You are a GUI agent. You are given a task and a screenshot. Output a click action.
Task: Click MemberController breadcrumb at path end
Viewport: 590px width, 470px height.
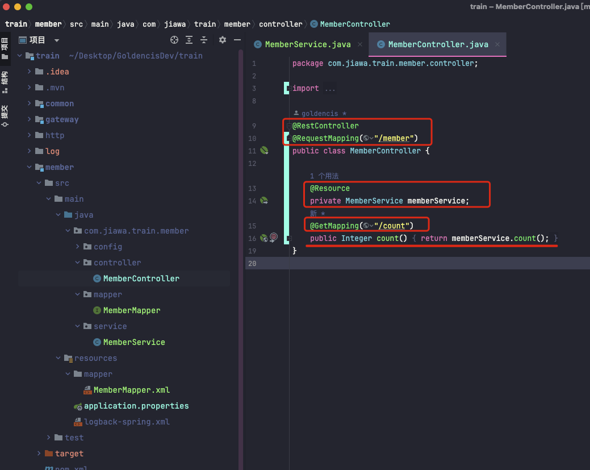tap(350, 24)
